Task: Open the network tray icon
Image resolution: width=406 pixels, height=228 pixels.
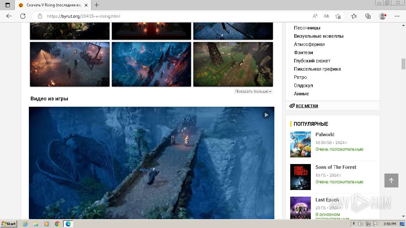Action: [368, 224]
